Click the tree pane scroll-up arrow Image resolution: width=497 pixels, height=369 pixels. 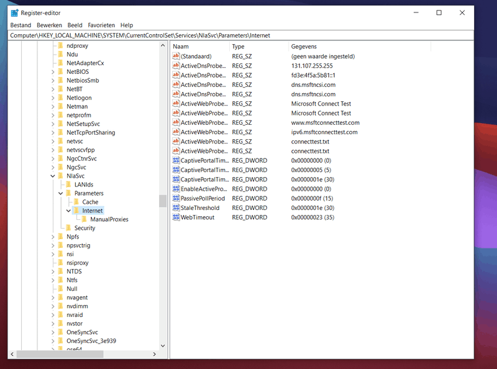163,45
